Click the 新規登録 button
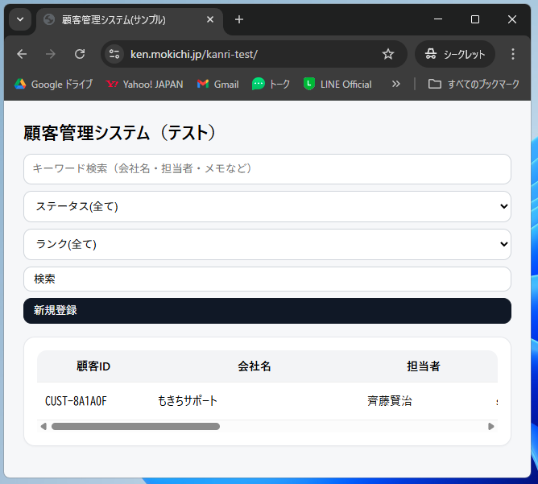Viewport: 538px width, 484px height. click(x=267, y=310)
